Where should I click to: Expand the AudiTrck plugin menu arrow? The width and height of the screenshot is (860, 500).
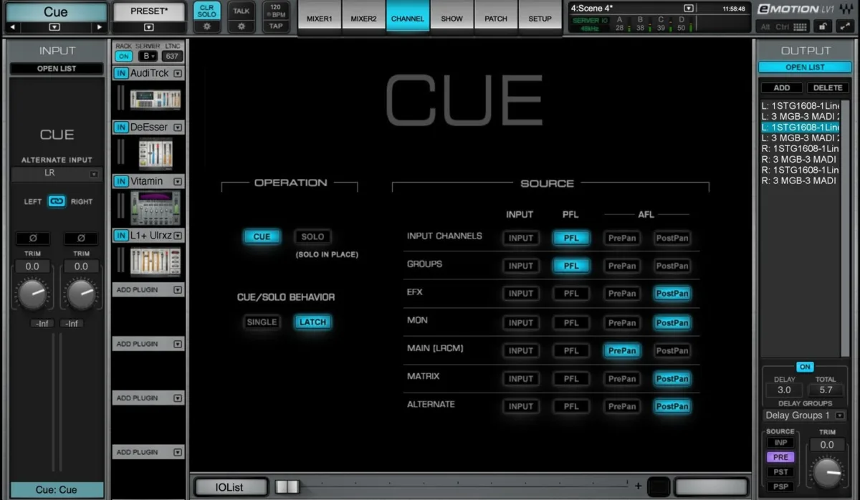pos(178,73)
